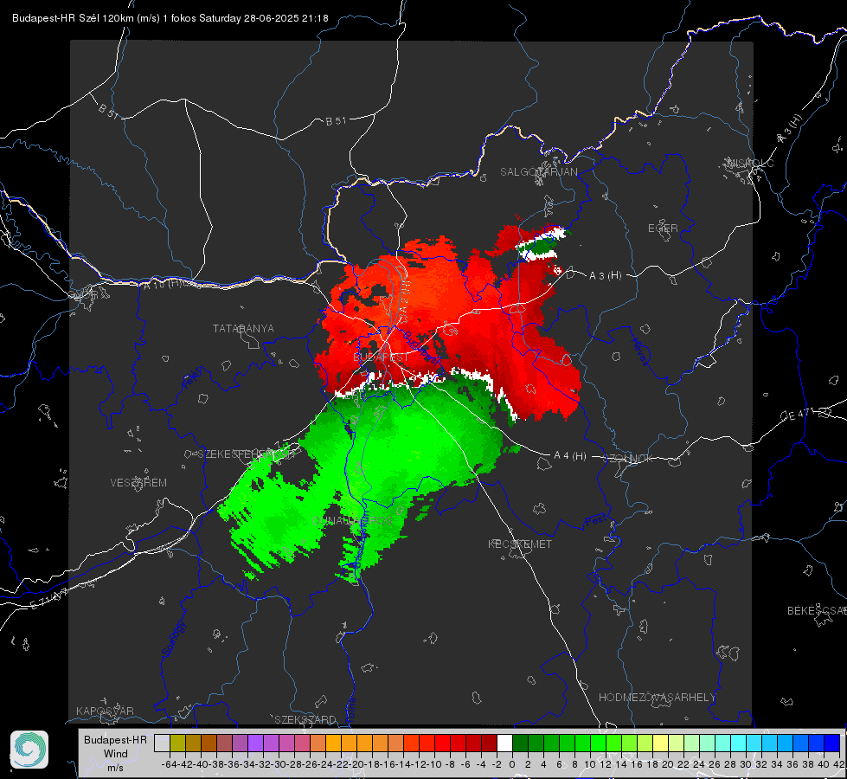Click the KAPOSVÁR city label
Image resolution: width=847 pixels, height=779 pixels.
105,711
